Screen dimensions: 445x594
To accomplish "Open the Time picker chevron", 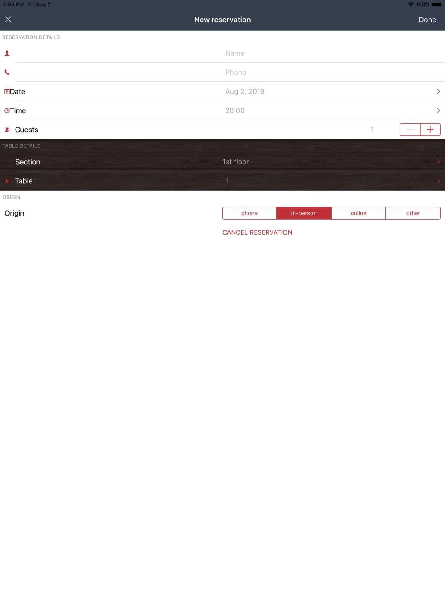I will click(x=438, y=110).
